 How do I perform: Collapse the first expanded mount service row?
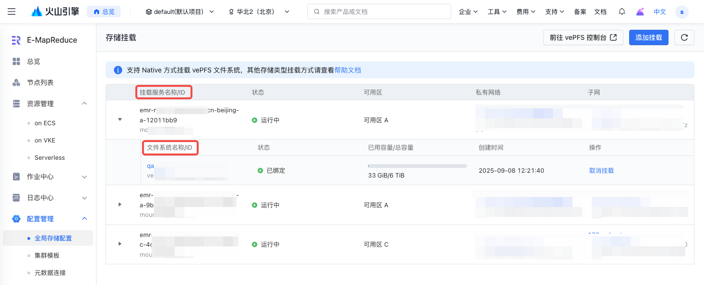tap(120, 119)
